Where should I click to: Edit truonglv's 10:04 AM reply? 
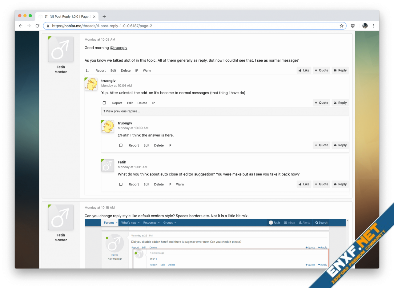(130, 103)
